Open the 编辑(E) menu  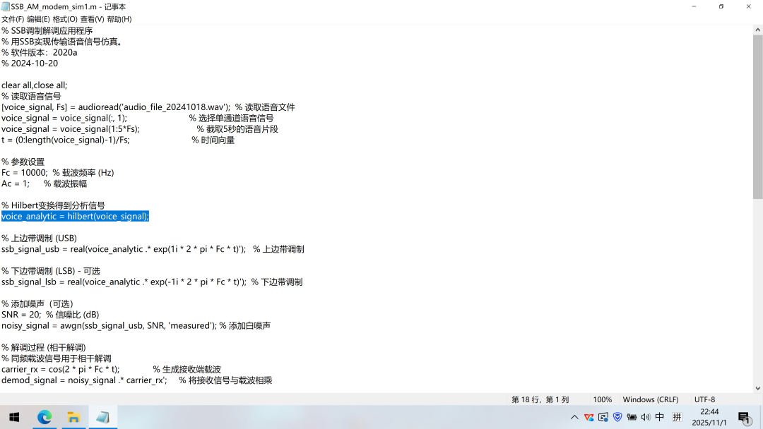pos(38,19)
